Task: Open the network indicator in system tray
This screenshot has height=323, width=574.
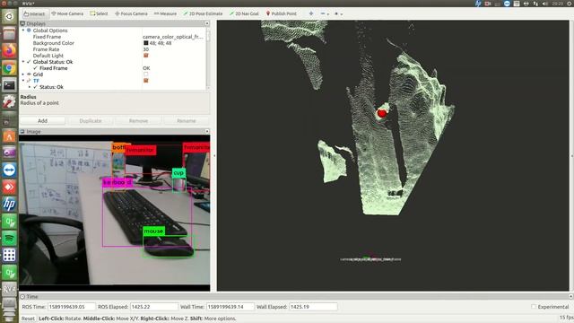Action: pyautogui.click(x=535, y=4)
